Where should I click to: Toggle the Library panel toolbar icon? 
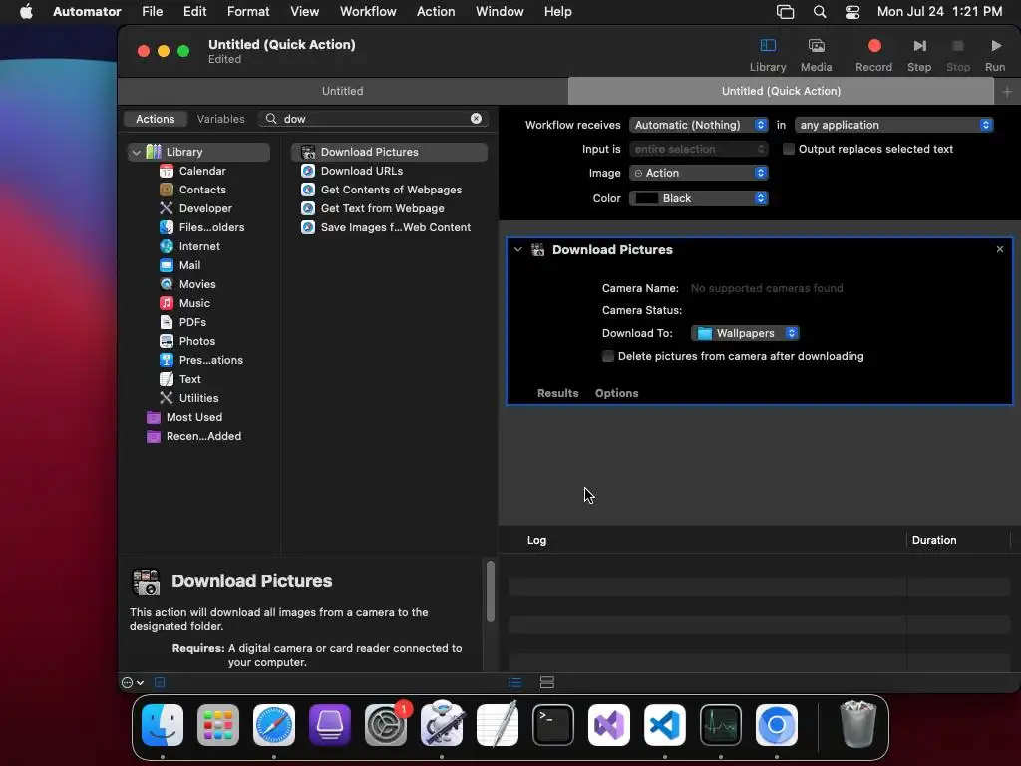768,46
